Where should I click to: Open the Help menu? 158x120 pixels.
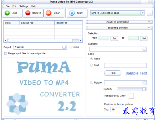pos(34,6)
